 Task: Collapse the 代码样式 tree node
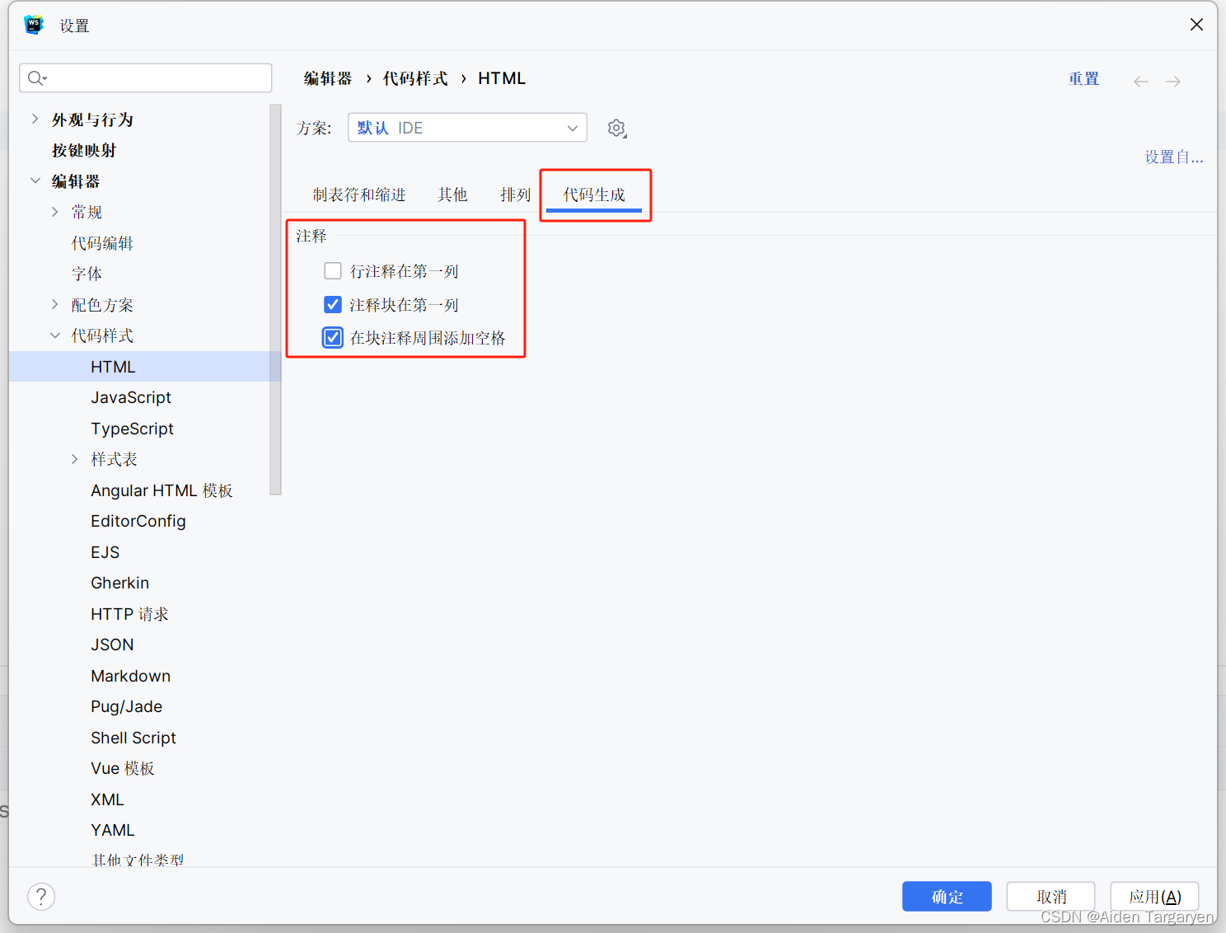(54, 335)
